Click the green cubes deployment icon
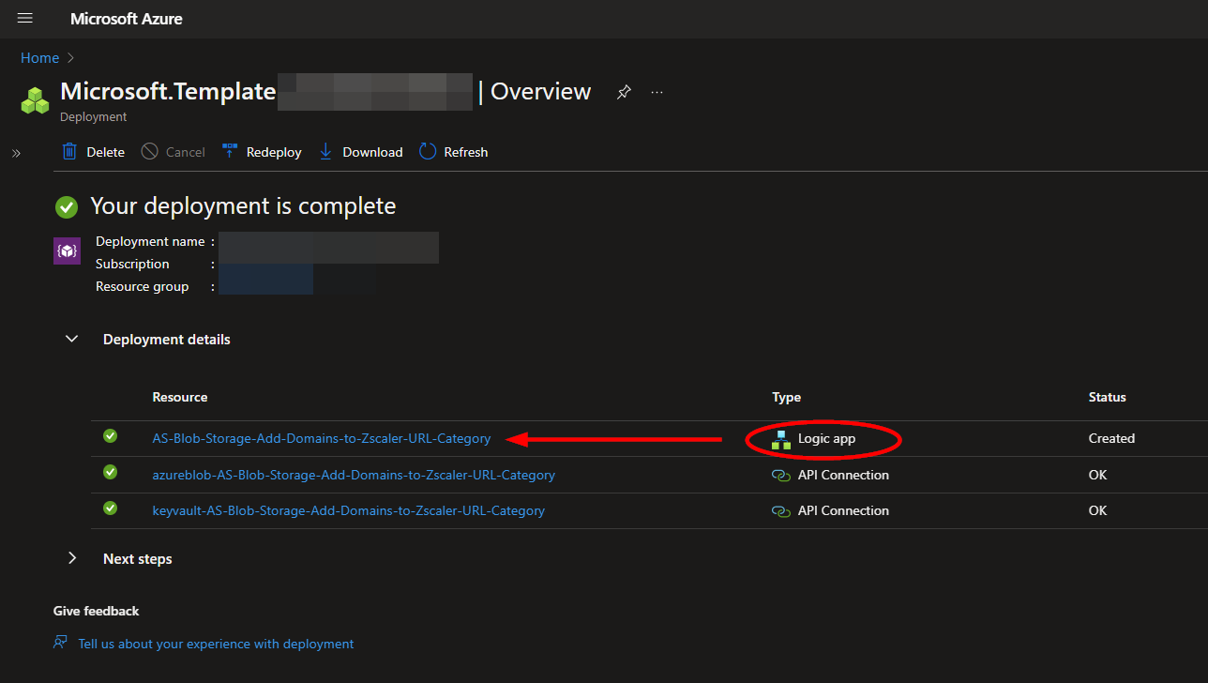This screenshot has width=1208, height=683. (35, 100)
